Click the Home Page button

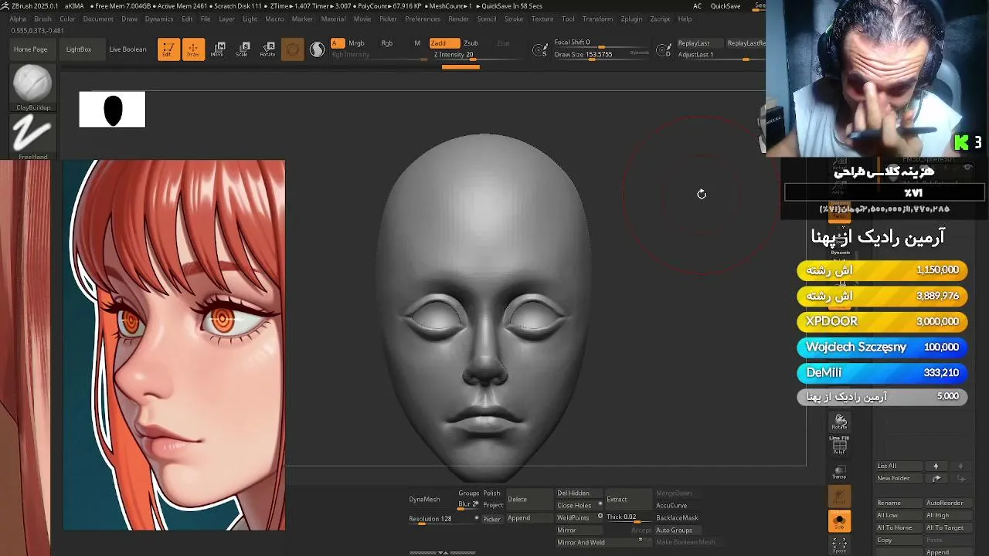click(x=31, y=49)
